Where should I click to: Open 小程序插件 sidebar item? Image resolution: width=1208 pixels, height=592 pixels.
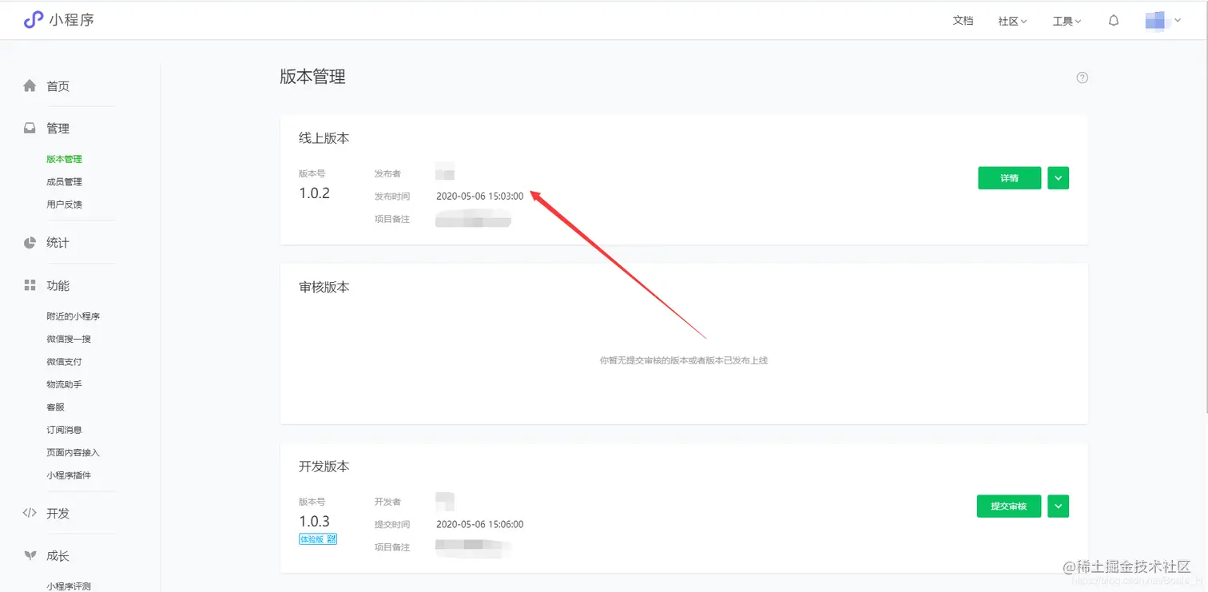coord(69,475)
